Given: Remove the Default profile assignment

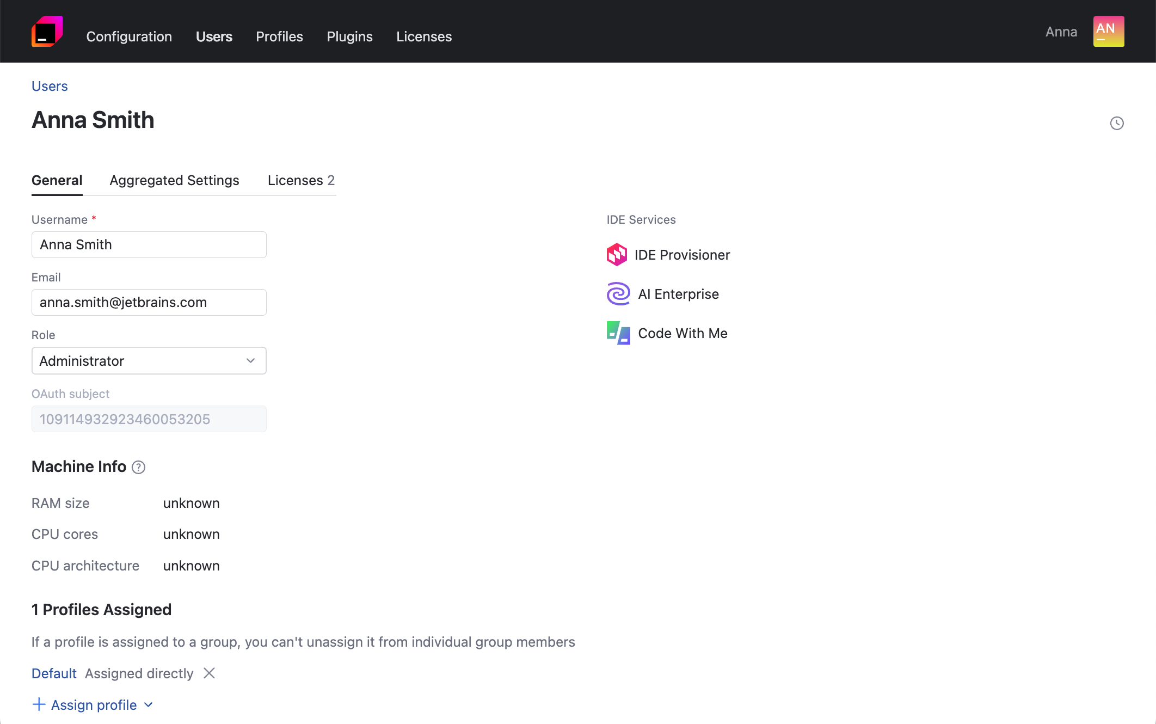Looking at the screenshot, I should [x=208, y=673].
